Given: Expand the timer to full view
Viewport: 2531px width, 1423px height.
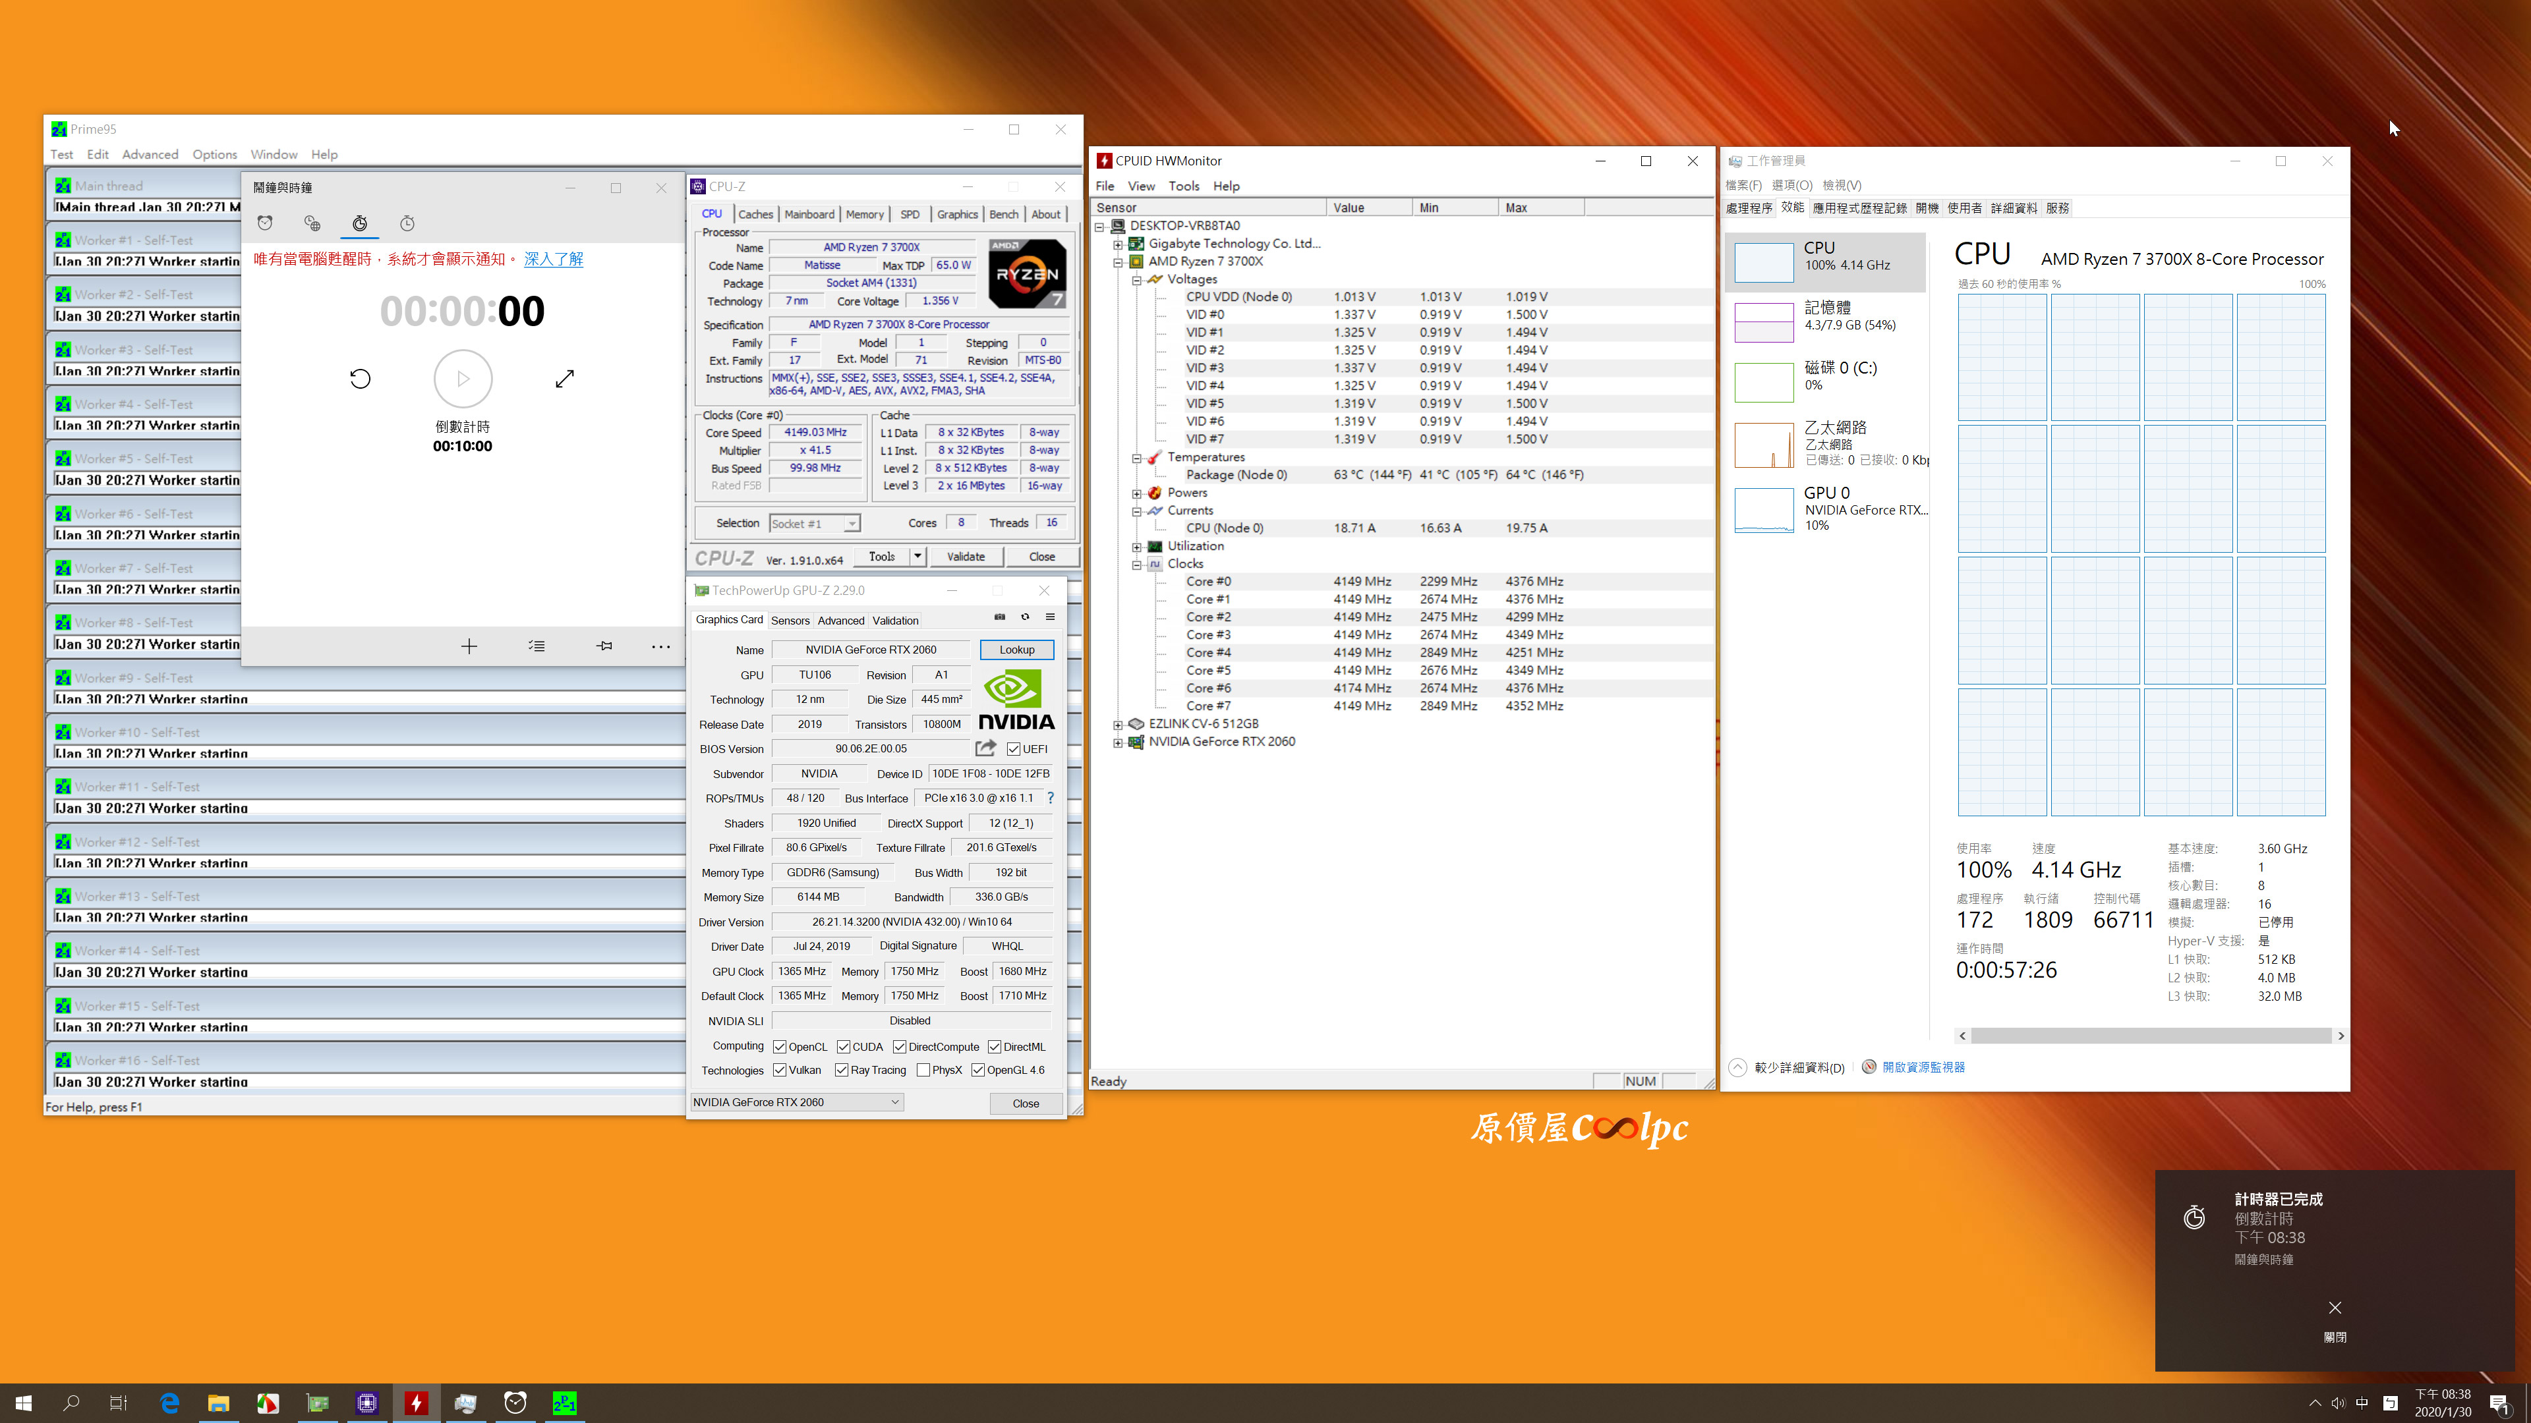Looking at the screenshot, I should [x=564, y=378].
